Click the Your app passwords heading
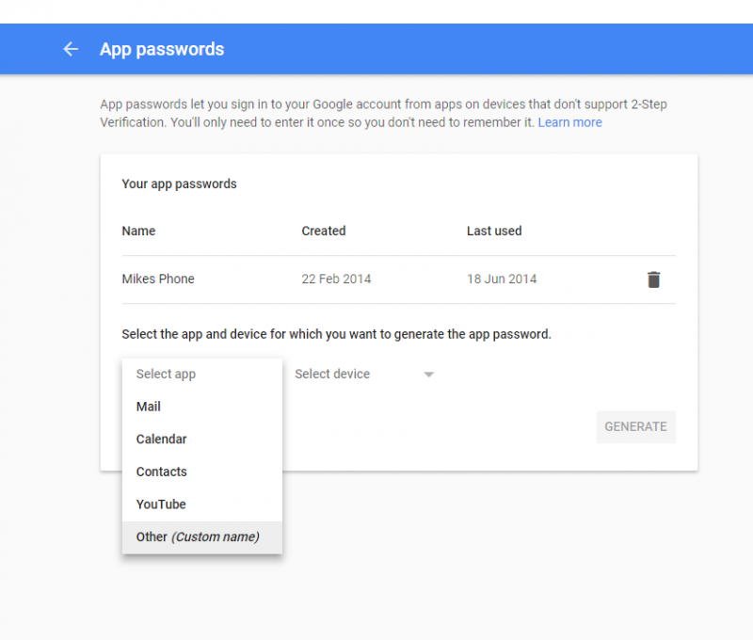 tap(179, 184)
